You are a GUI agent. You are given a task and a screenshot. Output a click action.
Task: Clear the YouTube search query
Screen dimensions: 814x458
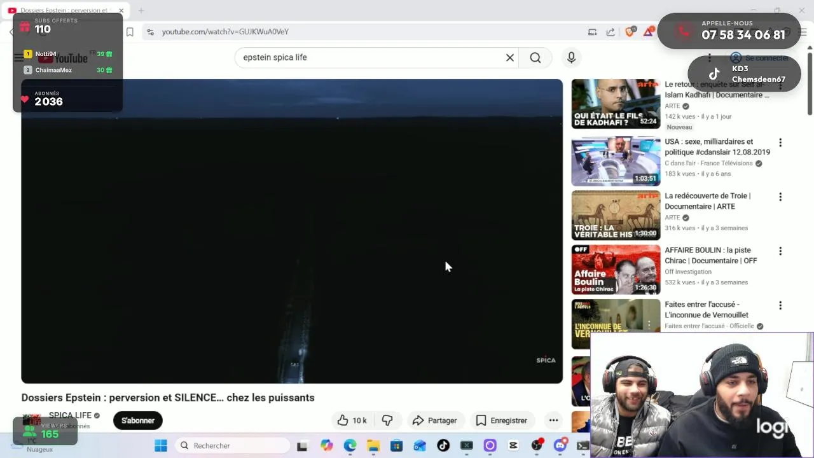(509, 57)
